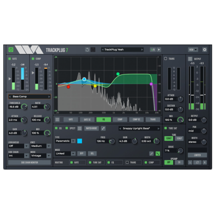Switch to the COMP SC tab
This screenshot has height=214, width=214.
coord(136,119)
